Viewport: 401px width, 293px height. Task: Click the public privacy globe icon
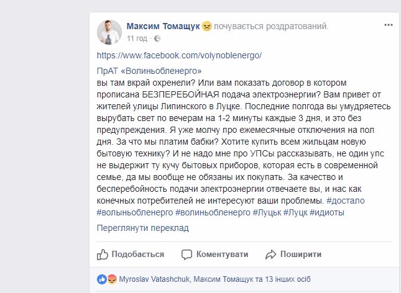pyautogui.click(x=157, y=38)
